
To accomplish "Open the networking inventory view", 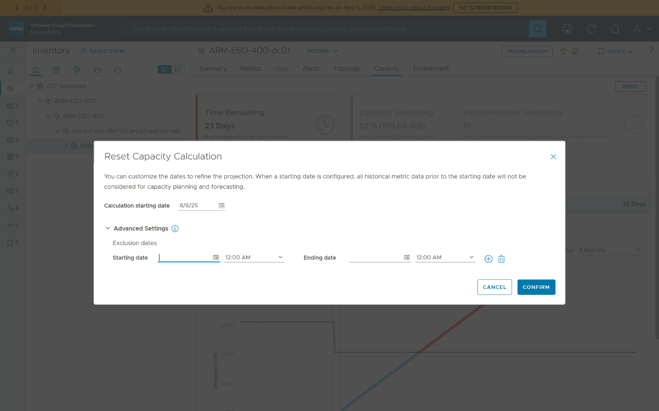I will tap(77, 70).
